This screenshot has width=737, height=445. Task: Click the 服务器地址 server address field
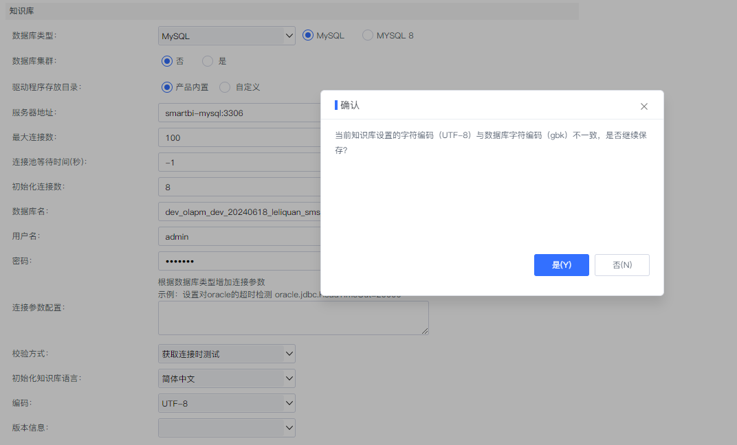tap(241, 113)
